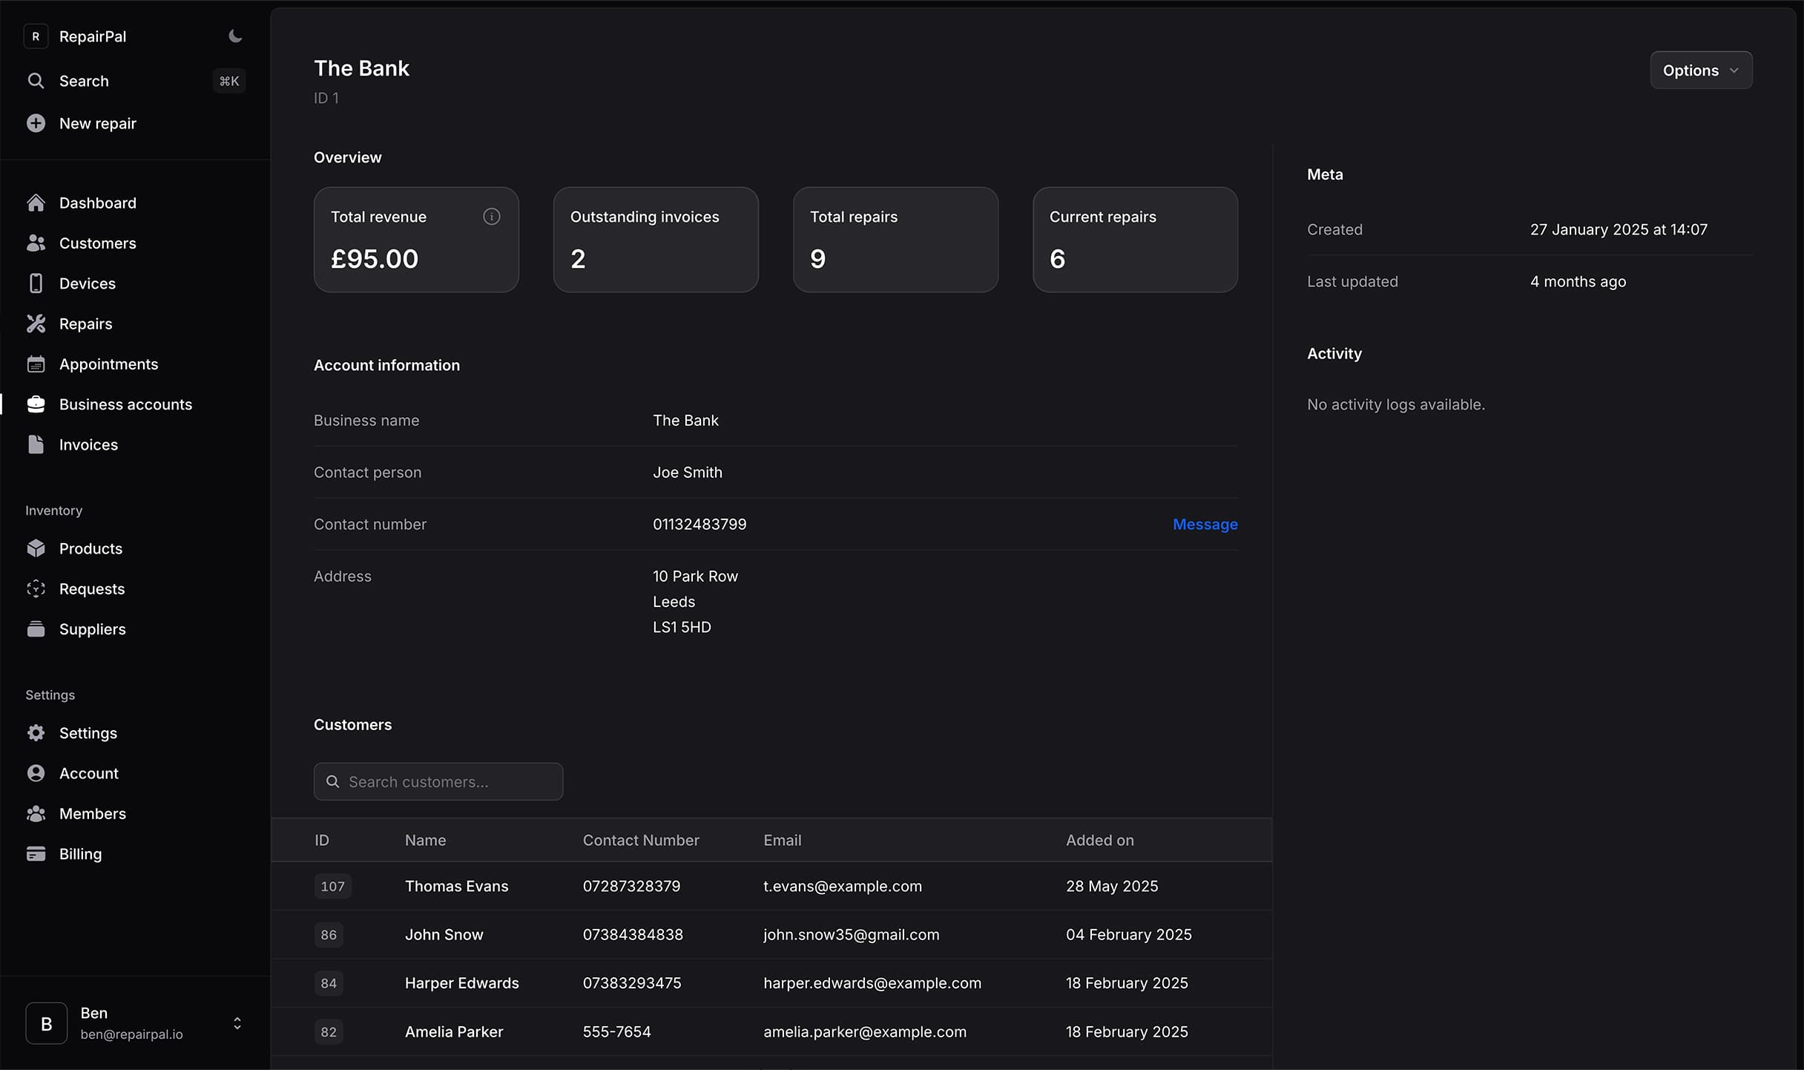1804x1070 pixels.
Task: Open the Repairs section
Action: (x=86, y=324)
